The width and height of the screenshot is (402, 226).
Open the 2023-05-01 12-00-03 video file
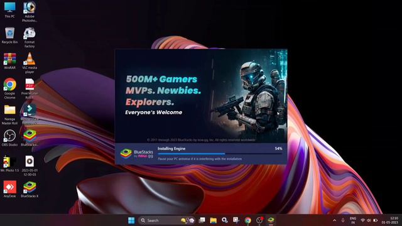point(30,166)
